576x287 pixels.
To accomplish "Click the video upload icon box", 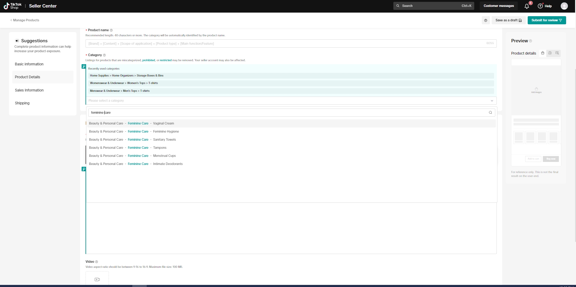I will 97,279.
